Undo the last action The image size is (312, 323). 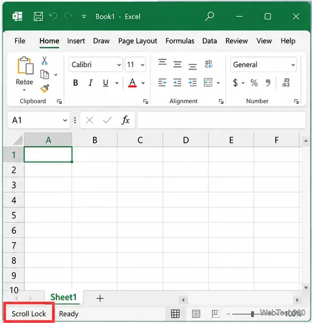[x=54, y=16]
